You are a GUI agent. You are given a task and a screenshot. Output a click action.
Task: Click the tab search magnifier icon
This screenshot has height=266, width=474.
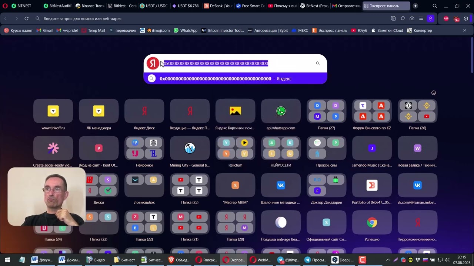pos(435,6)
